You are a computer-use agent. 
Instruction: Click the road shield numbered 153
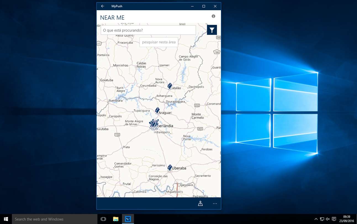pyautogui.click(x=117, y=135)
